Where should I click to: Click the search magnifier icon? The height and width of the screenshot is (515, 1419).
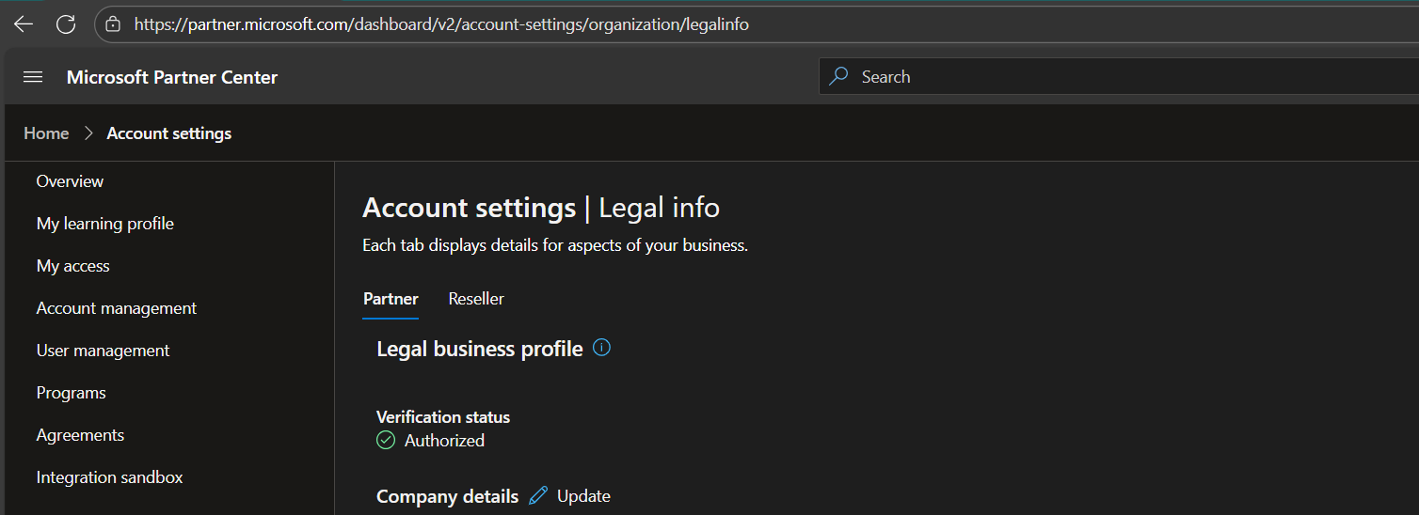click(838, 77)
